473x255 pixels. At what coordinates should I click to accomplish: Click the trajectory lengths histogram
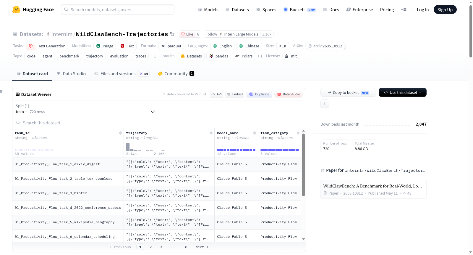click(145, 147)
